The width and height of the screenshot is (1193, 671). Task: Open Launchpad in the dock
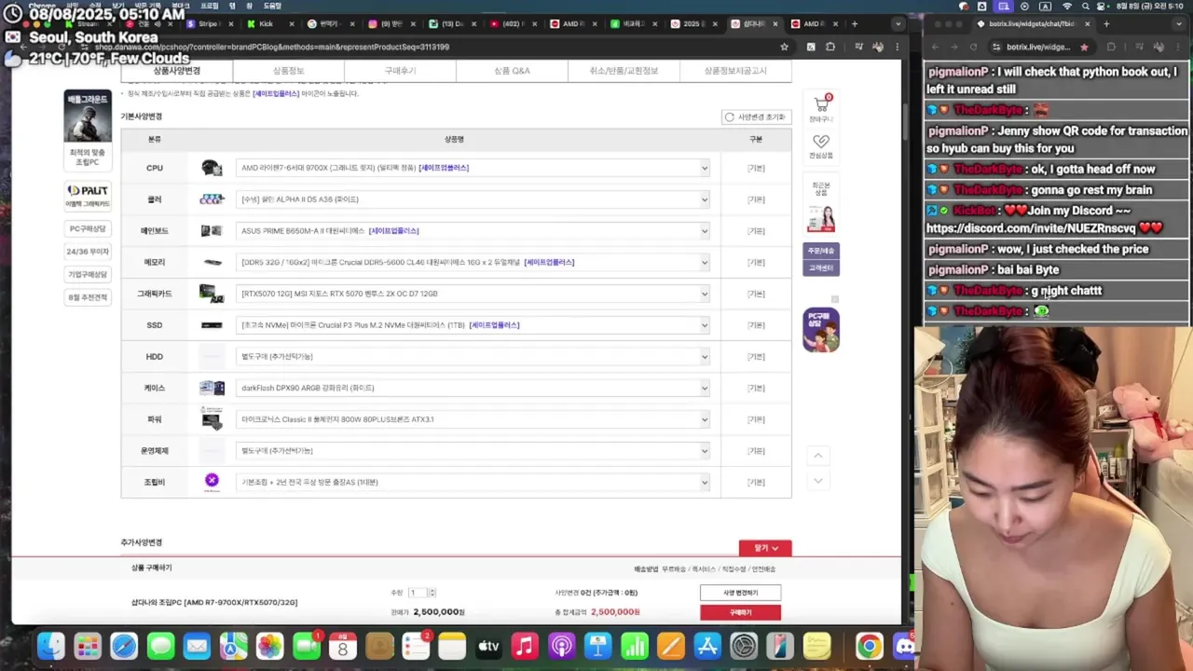pos(88,646)
